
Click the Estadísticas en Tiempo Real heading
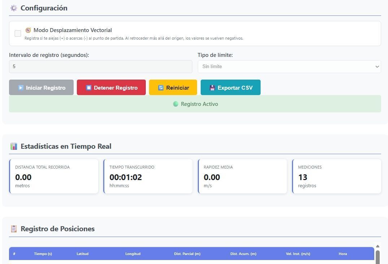(66, 146)
